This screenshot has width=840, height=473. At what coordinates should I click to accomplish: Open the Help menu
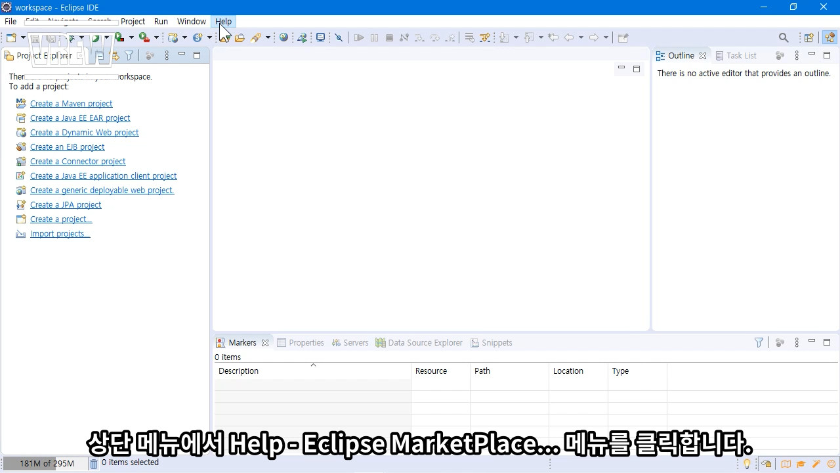223,22
